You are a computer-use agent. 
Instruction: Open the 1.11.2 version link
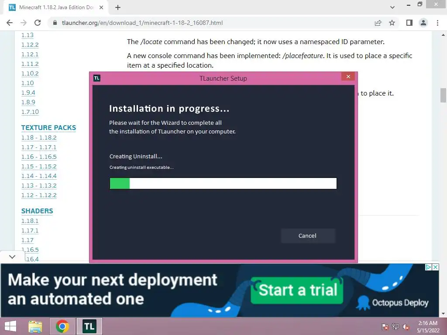click(x=30, y=64)
